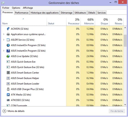The image size is (128, 117).
Task: Click the ASUS Quick Gesture Exe (32 bits) icon
Action: [8, 67]
